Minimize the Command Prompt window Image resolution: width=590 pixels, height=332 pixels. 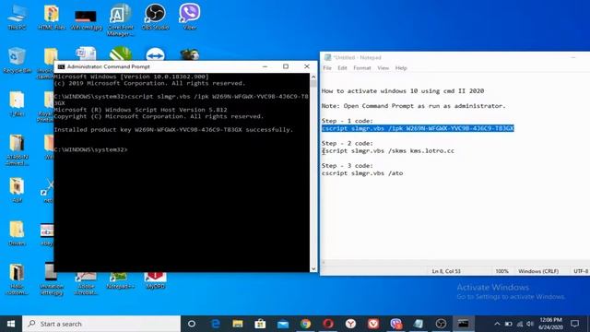pos(265,66)
